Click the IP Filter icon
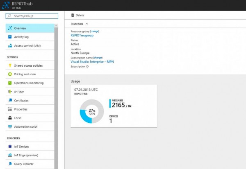This screenshot has width=246, height=169. tap(9, 92)
